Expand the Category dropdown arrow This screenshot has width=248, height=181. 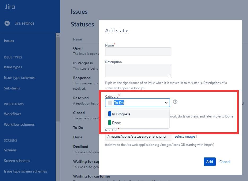[x=166, y=103]
